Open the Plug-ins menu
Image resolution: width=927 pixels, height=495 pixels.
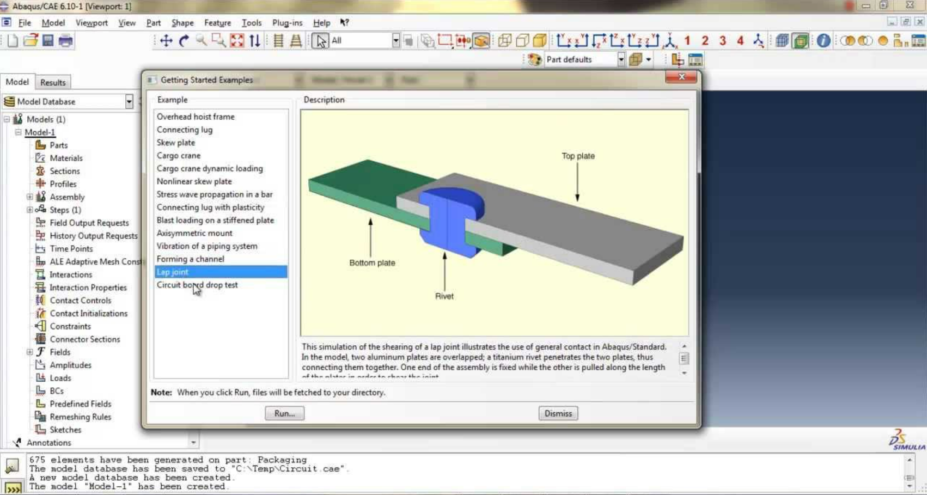[x=287, y=23]
